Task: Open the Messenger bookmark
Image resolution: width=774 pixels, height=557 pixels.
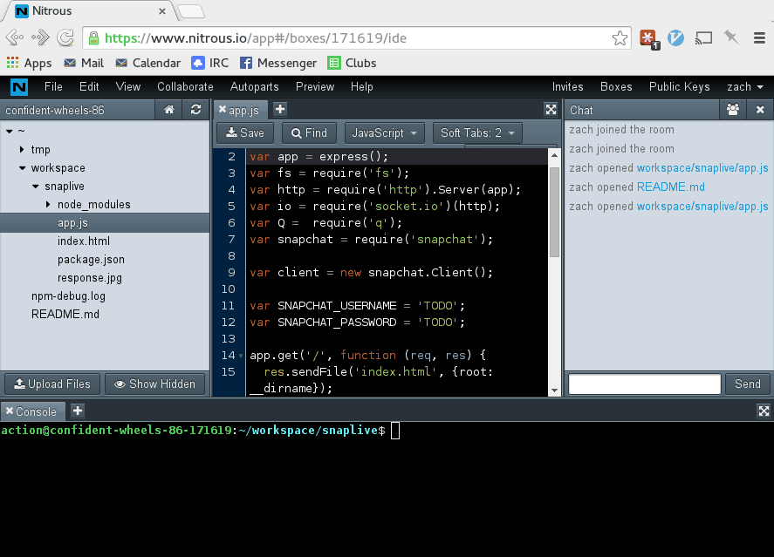Action: (278, 63)
